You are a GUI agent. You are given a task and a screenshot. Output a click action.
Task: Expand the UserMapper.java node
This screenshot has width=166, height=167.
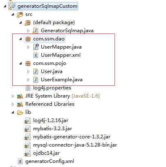pos(28,47)
